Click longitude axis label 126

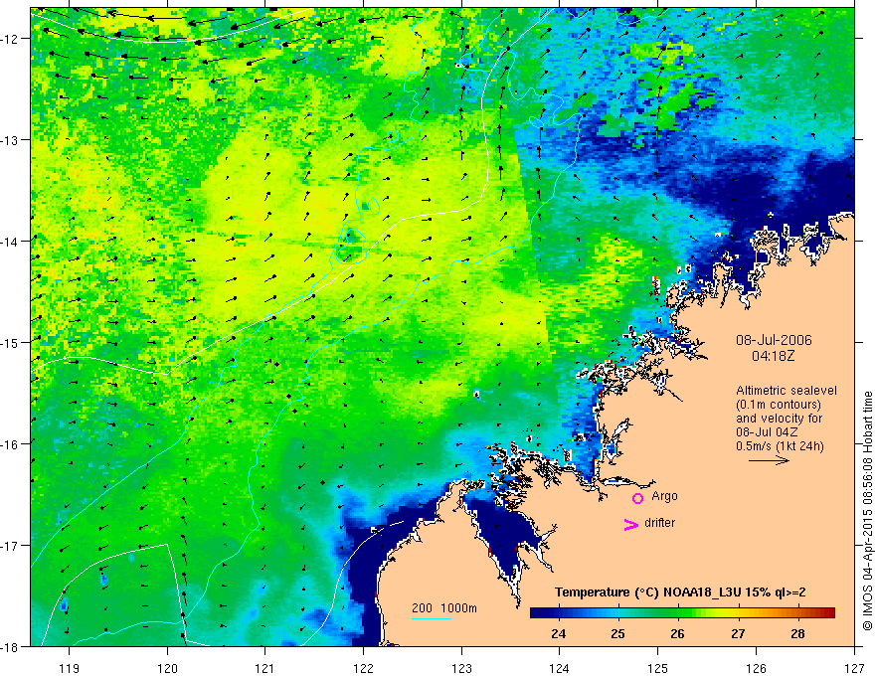pyautogui.click(x=756, y=668)
